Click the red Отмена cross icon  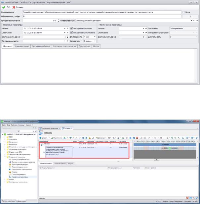pos(14,7)
